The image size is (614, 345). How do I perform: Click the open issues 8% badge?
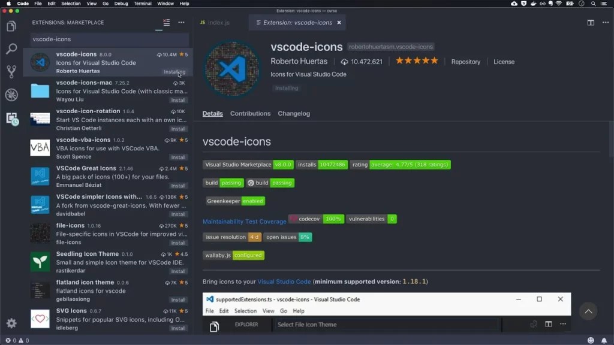[288, 237]
